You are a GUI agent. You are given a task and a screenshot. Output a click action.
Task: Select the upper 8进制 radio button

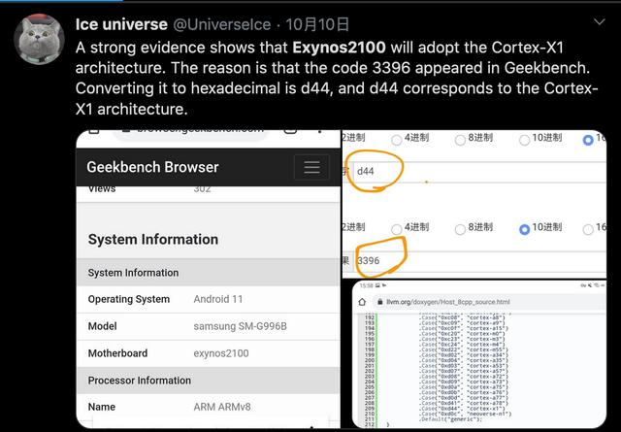(x=460, y=140)
